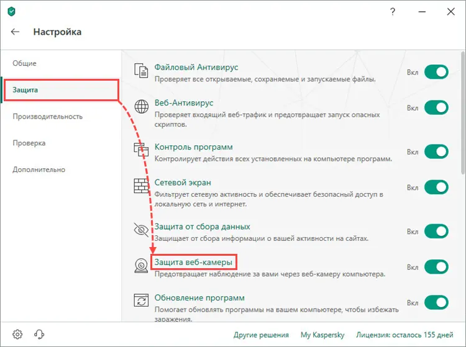Image resolution: width=466 pixels, height=347 pixels.
Task: Click the Контроль программ window icon
Action: coord(142,151)
